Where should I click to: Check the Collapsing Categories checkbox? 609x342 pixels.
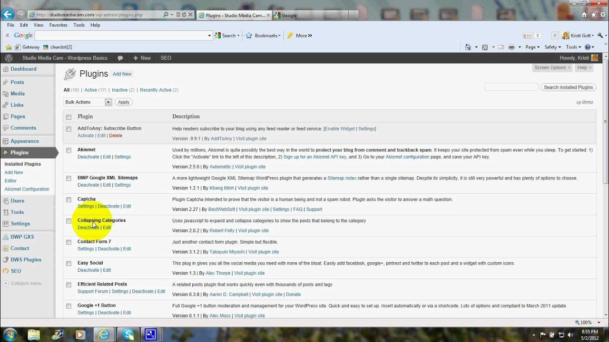pyautogui.click(x=69, y=221)
